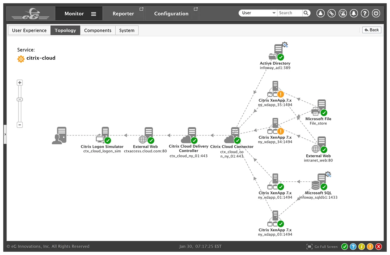This screenshot has height=255, width=390.
Task: Select the Citrix Logon Simulator node icon
Action: point(103,135)
